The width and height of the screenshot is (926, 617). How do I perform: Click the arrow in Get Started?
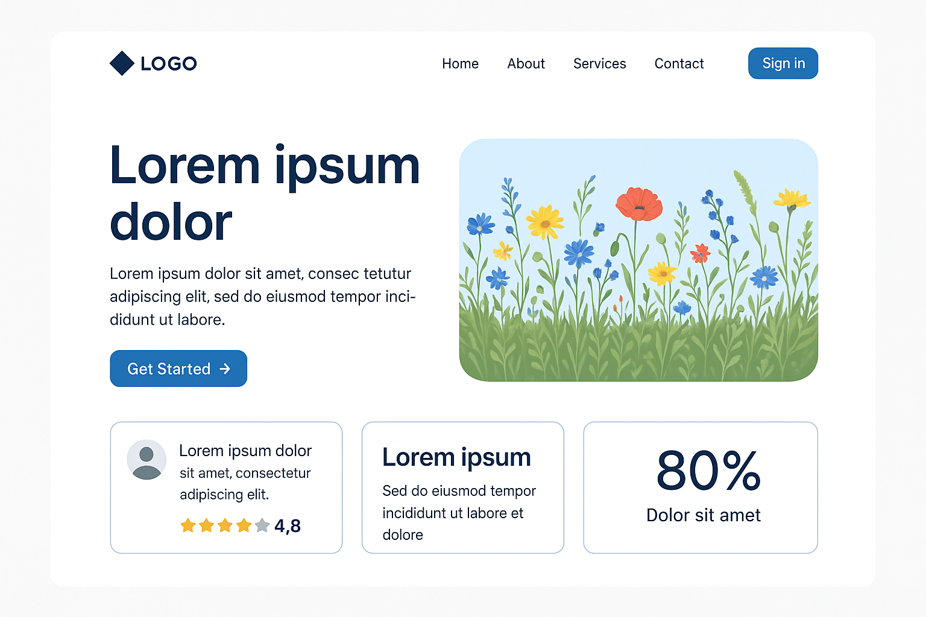pyautogui.click(x=225, y=369)
